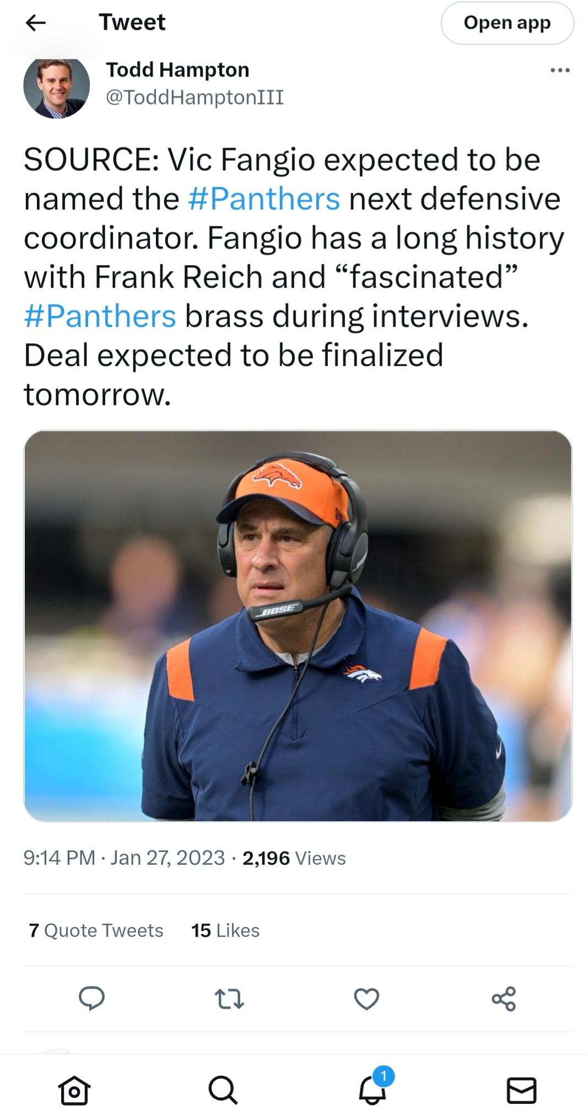The height and width of the screenshot is (1111, 588).
Task: Go back using the arrow icon
Action: pos(36,23)
